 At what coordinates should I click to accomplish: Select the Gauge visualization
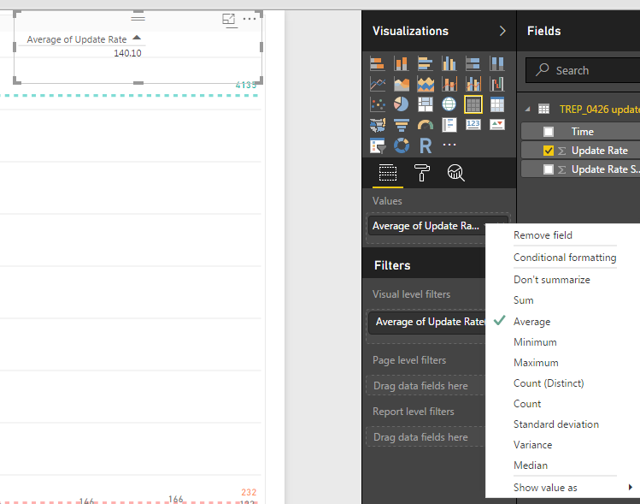(x=425, y=125)
